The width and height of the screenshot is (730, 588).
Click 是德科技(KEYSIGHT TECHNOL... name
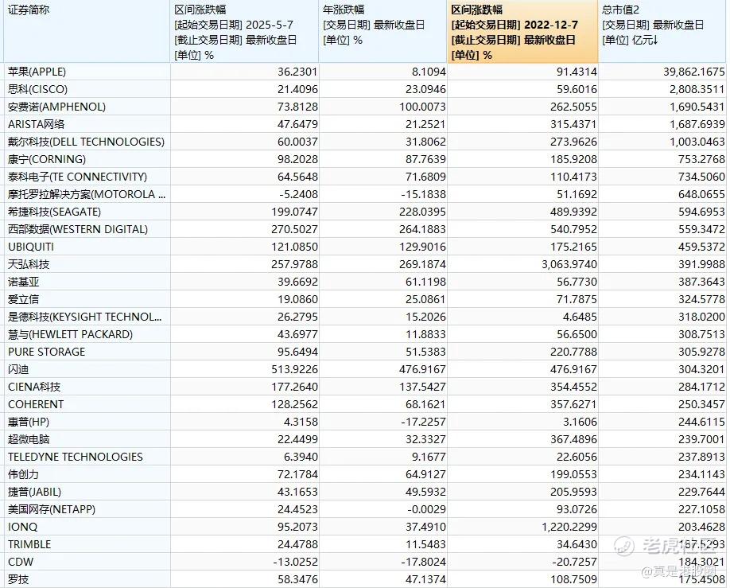(x=85, y=317)
